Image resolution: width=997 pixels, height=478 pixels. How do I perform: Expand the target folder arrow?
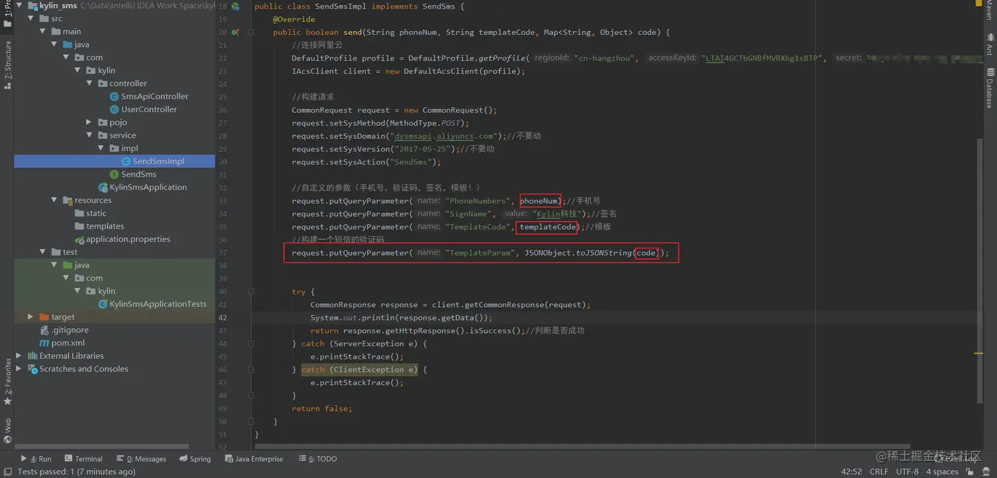point(31,317)
